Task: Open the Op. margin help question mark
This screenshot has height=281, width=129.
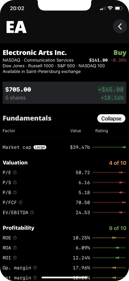Action: point(35,268)
